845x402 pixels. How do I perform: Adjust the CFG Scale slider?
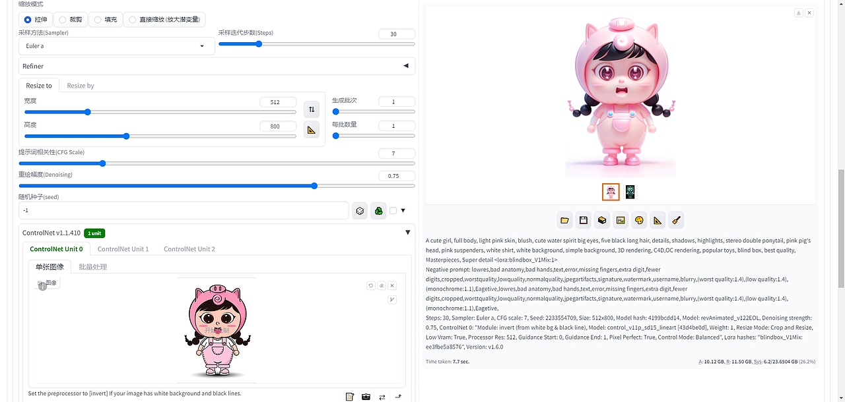click(x=217, y=163)
